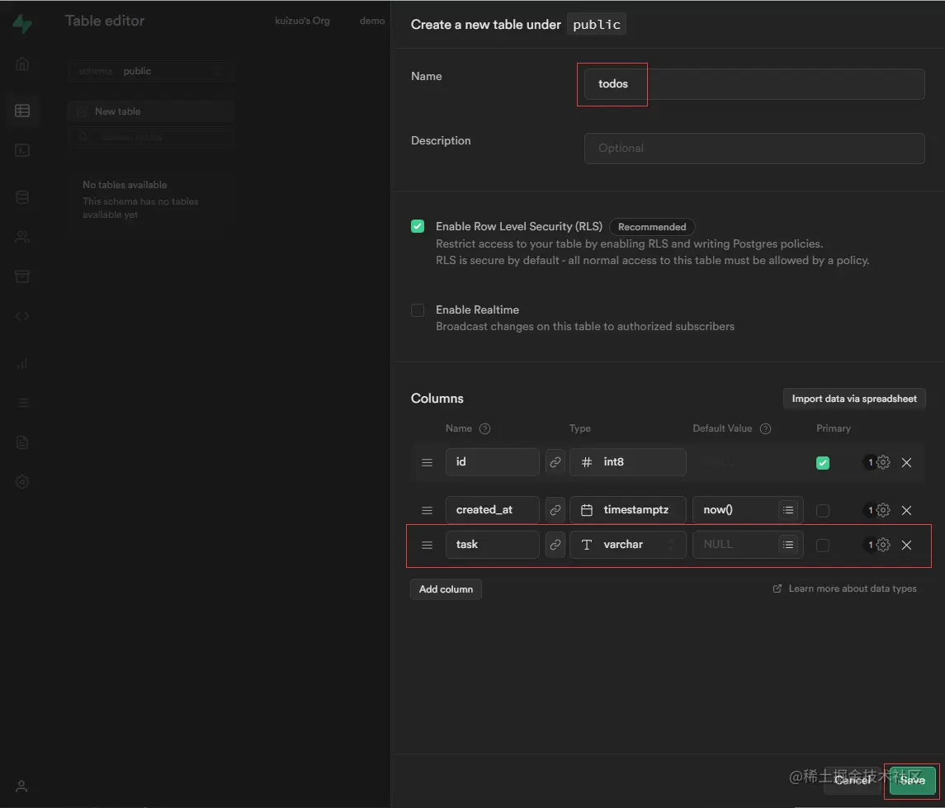The height and width of the screenshot is (808, 945).
Task: Click Add column button
Action: [x=446, y=589]
